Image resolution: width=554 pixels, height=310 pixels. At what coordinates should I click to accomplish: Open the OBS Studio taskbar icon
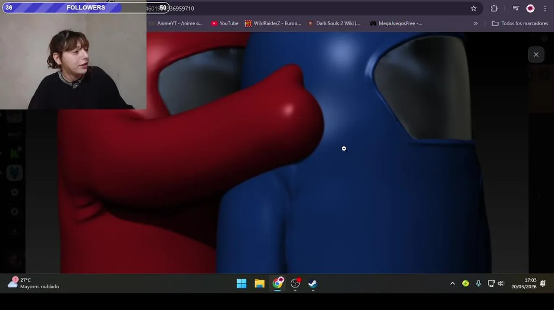tap(295, 283)
